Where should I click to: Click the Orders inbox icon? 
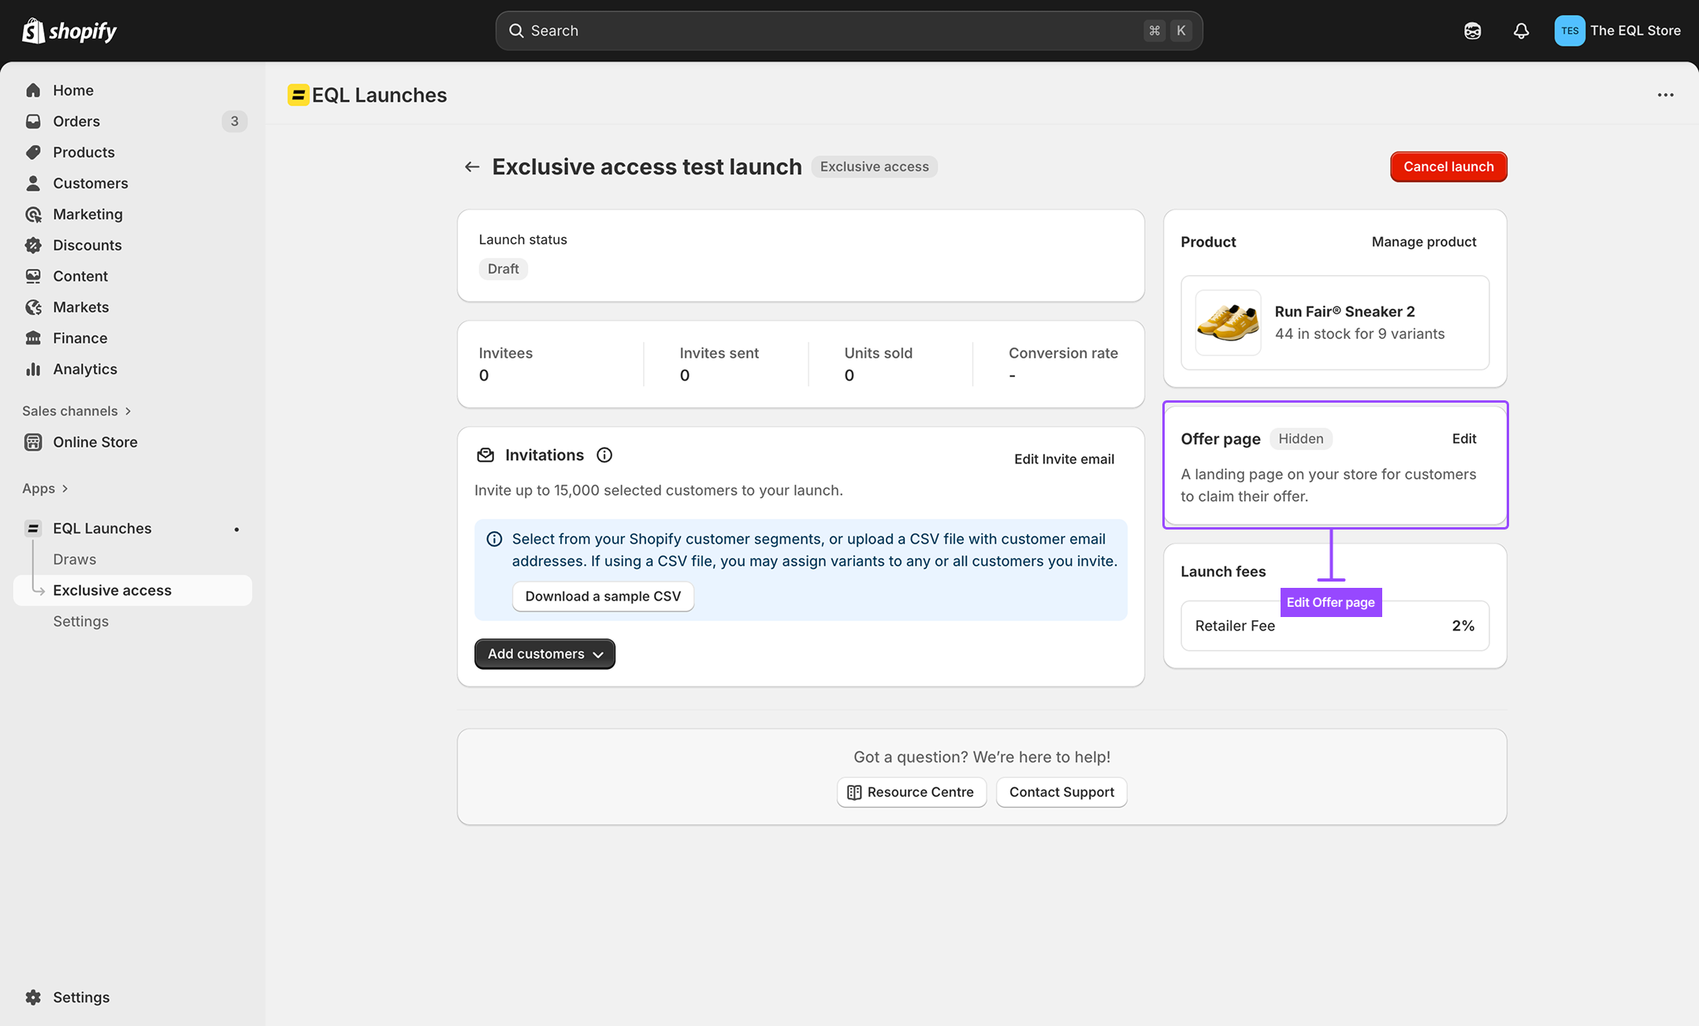coord(33,121)
